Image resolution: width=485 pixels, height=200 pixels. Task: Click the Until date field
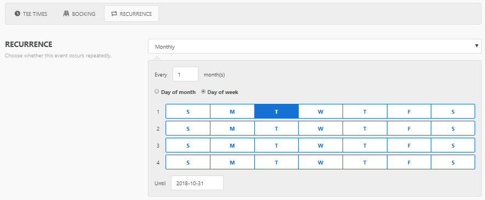click(197, 183)
